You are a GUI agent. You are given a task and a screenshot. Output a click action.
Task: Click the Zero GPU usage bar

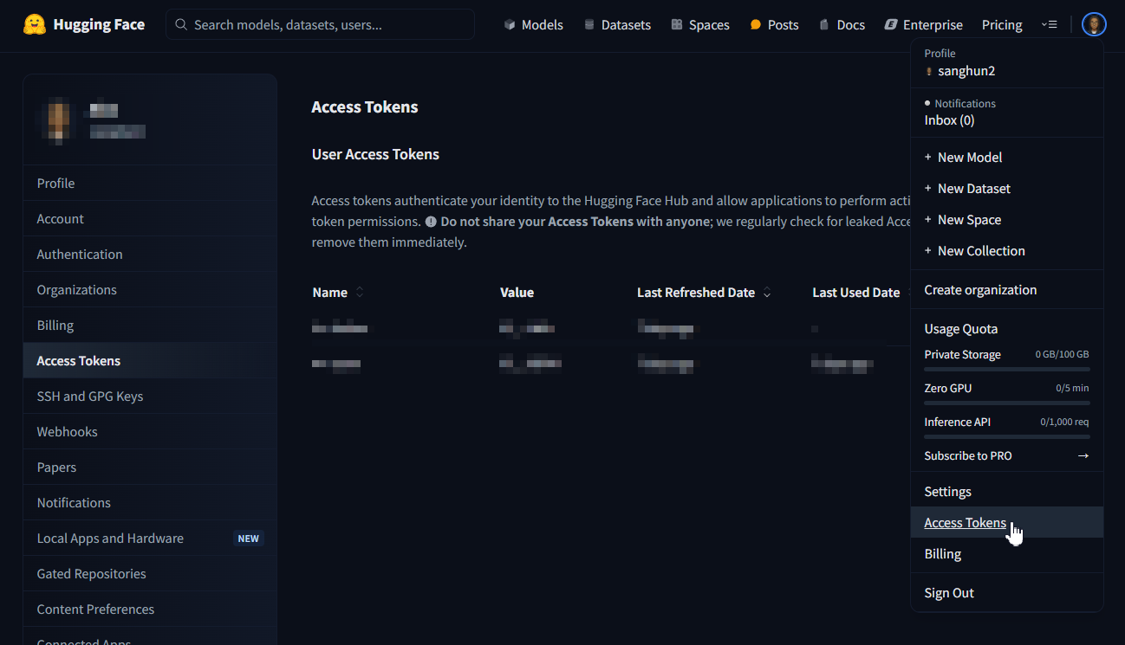pyautogui.click(x=1007, y=403)
